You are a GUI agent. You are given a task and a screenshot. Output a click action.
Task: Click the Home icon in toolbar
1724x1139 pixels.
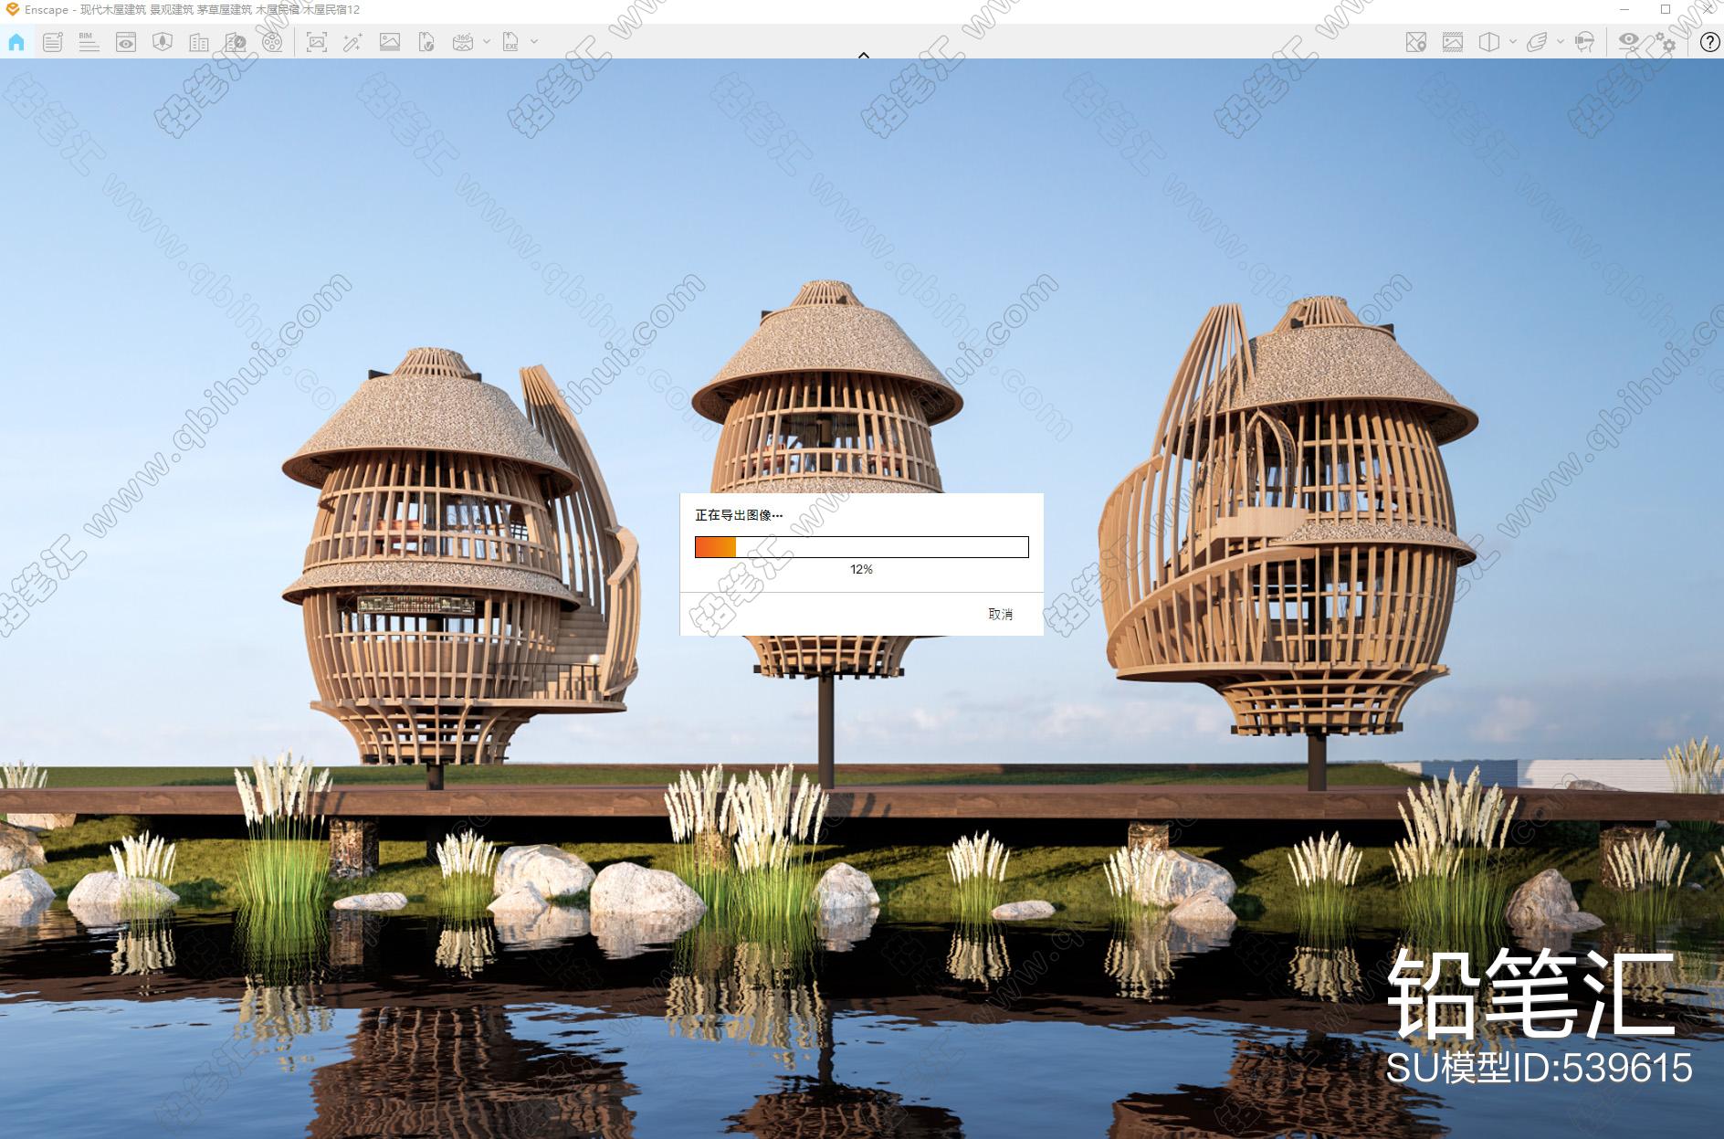coord(16,42)
